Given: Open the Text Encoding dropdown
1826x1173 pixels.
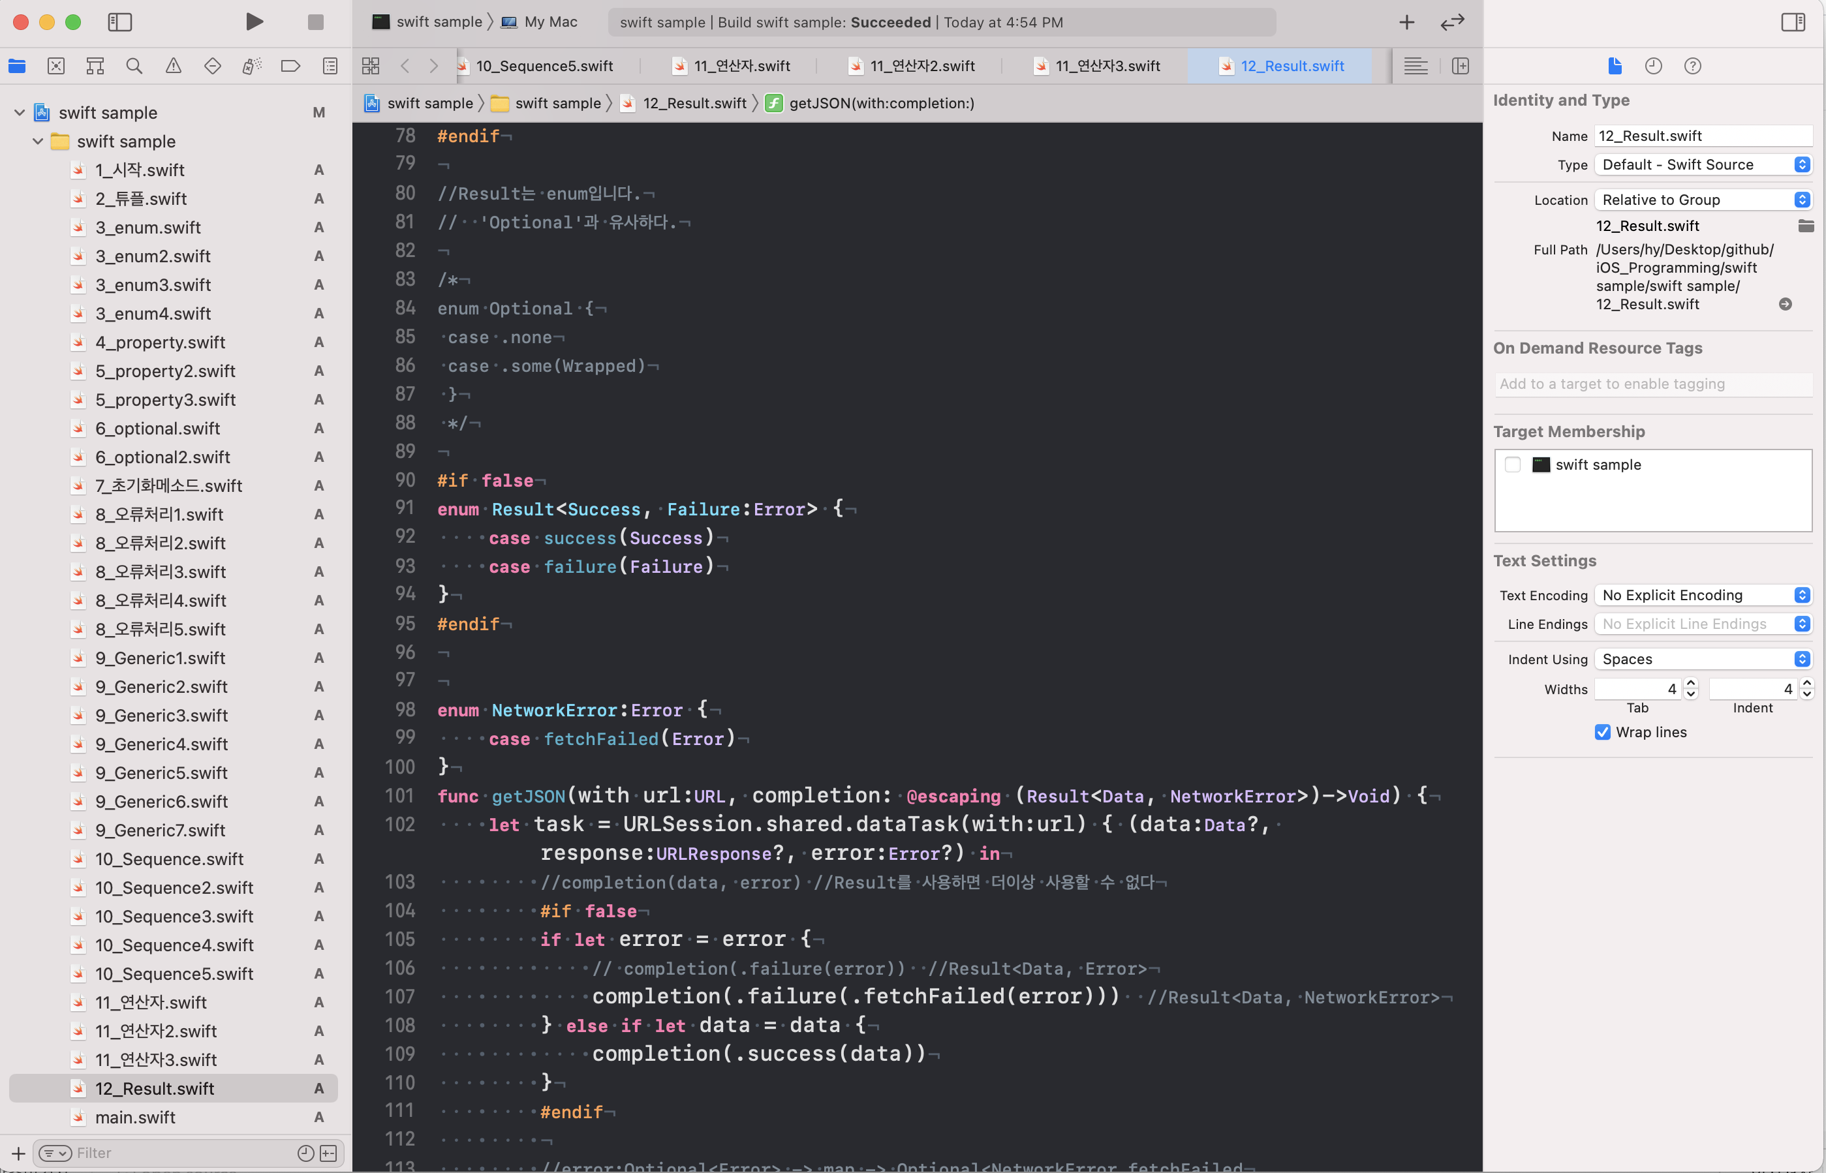Looking at the screenshot, I should click(1703, 595).
